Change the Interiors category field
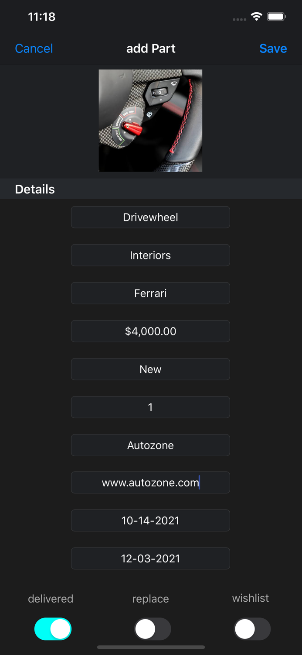 [150, 255]
